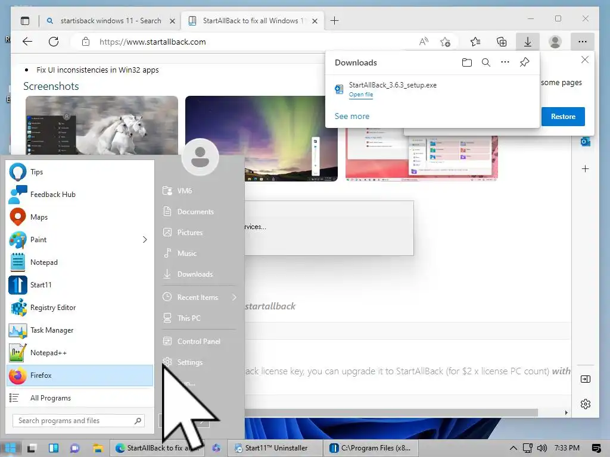Image resolution: width=610 pixels, height=457 pixels.
Task: Open Notepad++ from the start menu
Action: click(x=80, y=353)
